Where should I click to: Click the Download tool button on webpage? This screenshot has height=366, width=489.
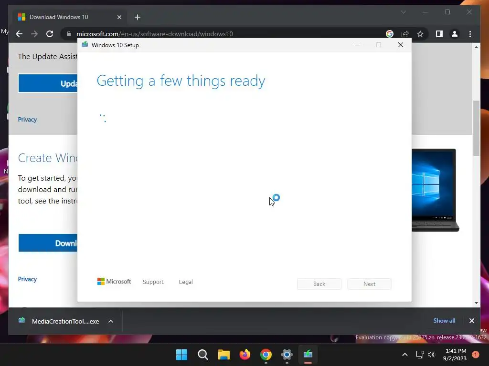click(x=48, y=243)
